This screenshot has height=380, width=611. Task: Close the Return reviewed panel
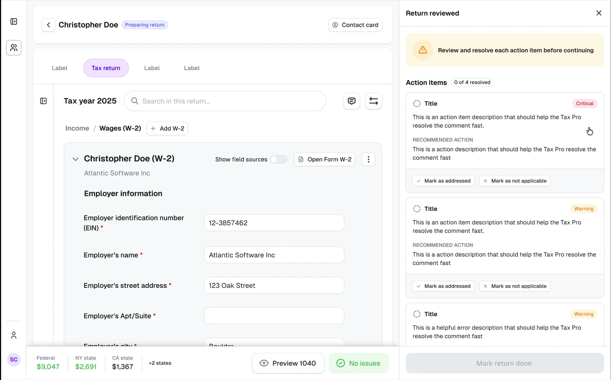(x=599, y=13)
